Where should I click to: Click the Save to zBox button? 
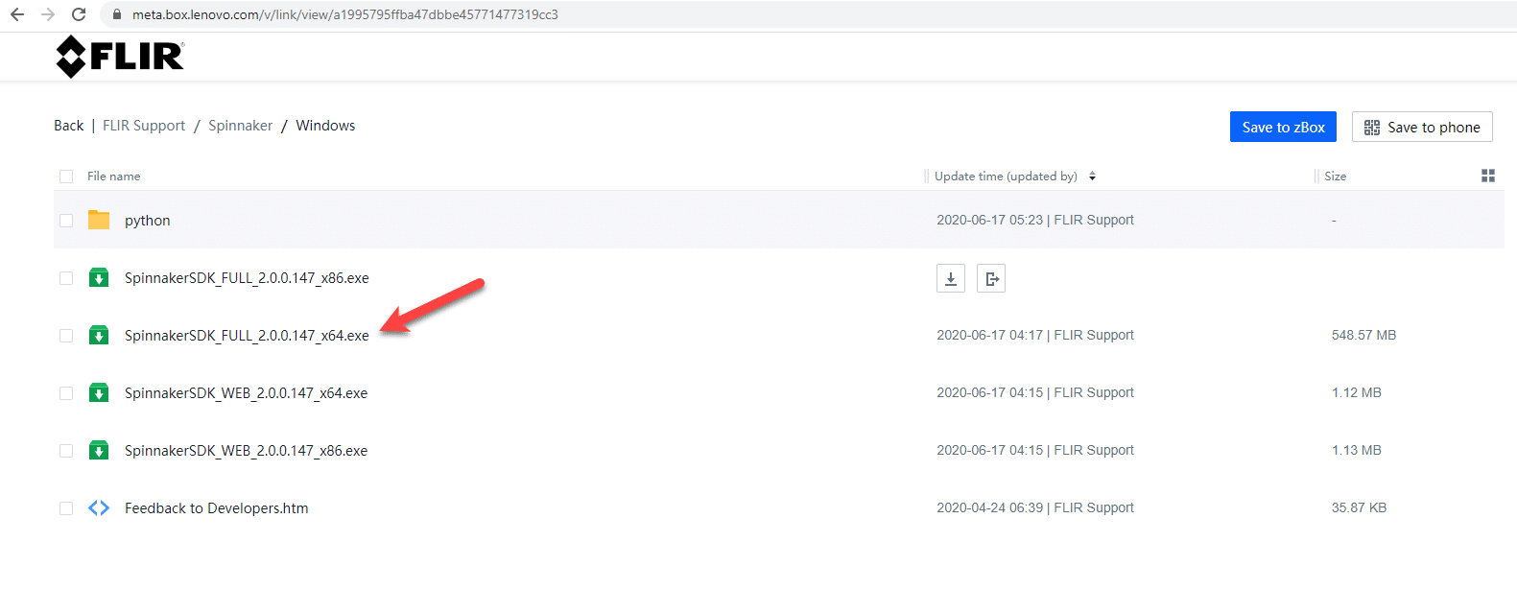(1283, 127)
